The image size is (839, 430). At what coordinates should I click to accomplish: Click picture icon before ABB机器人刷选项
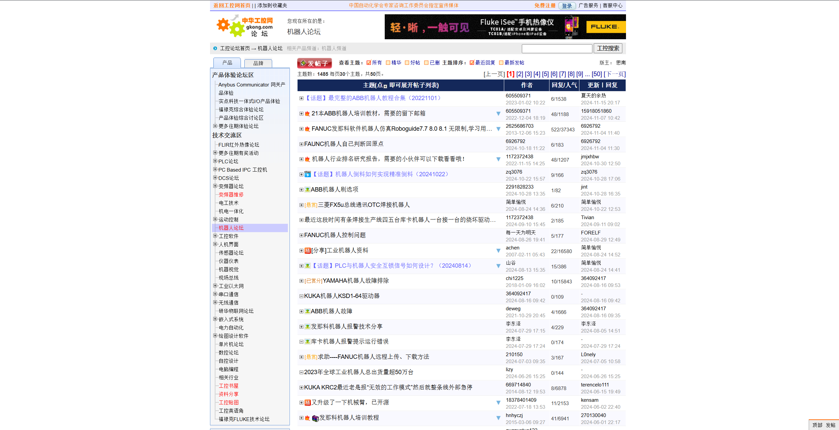pos(308,190)
